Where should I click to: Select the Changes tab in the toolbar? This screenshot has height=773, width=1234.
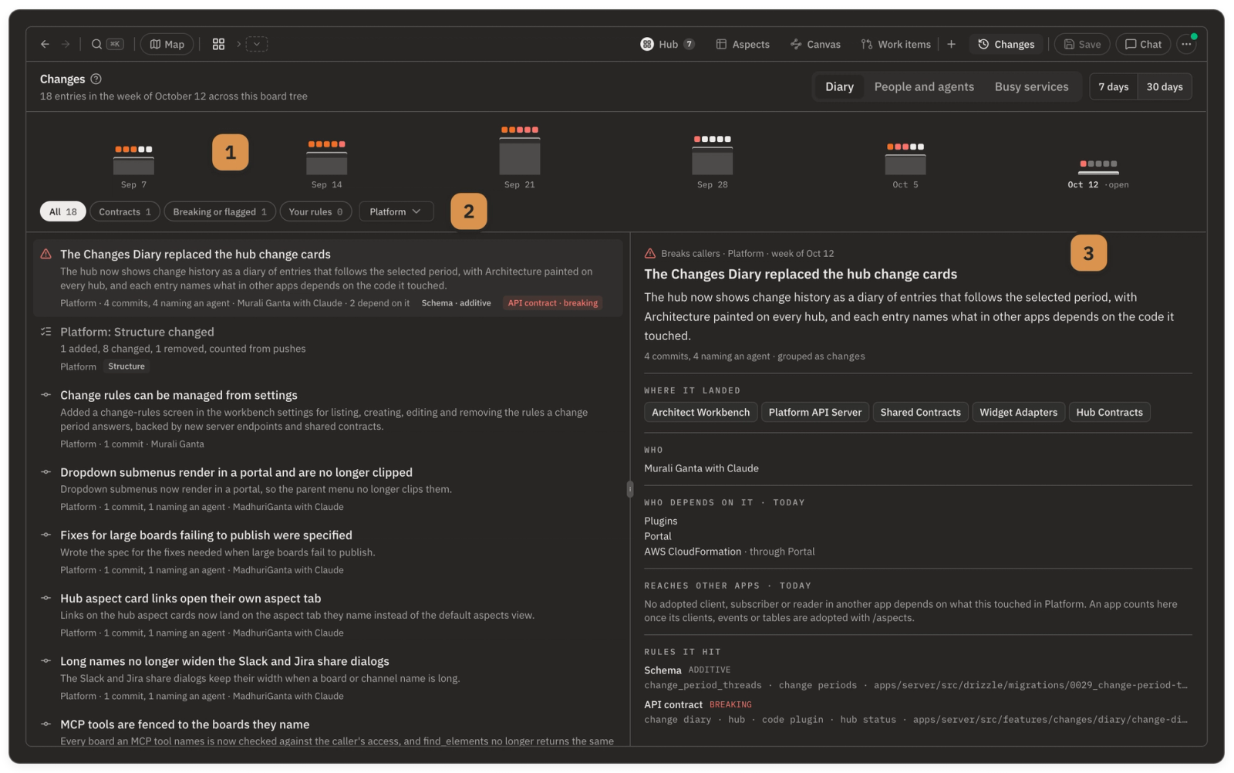click(1006, 44)
